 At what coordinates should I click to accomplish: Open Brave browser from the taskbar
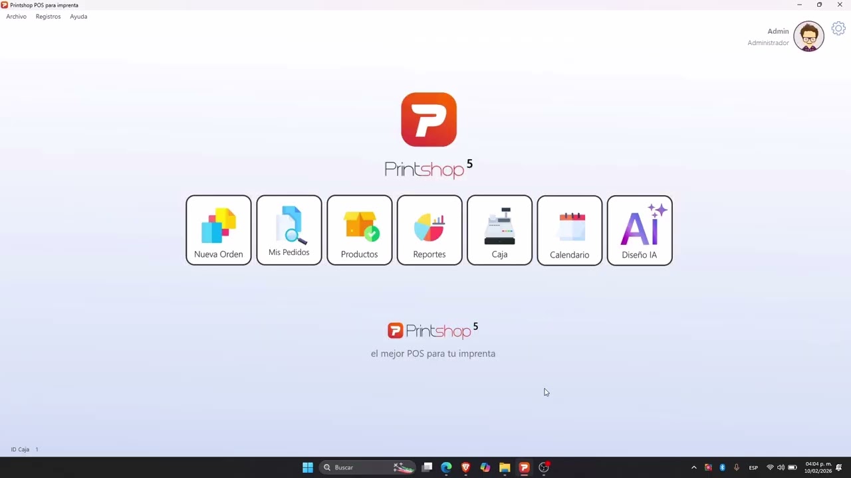click(465, 467)
